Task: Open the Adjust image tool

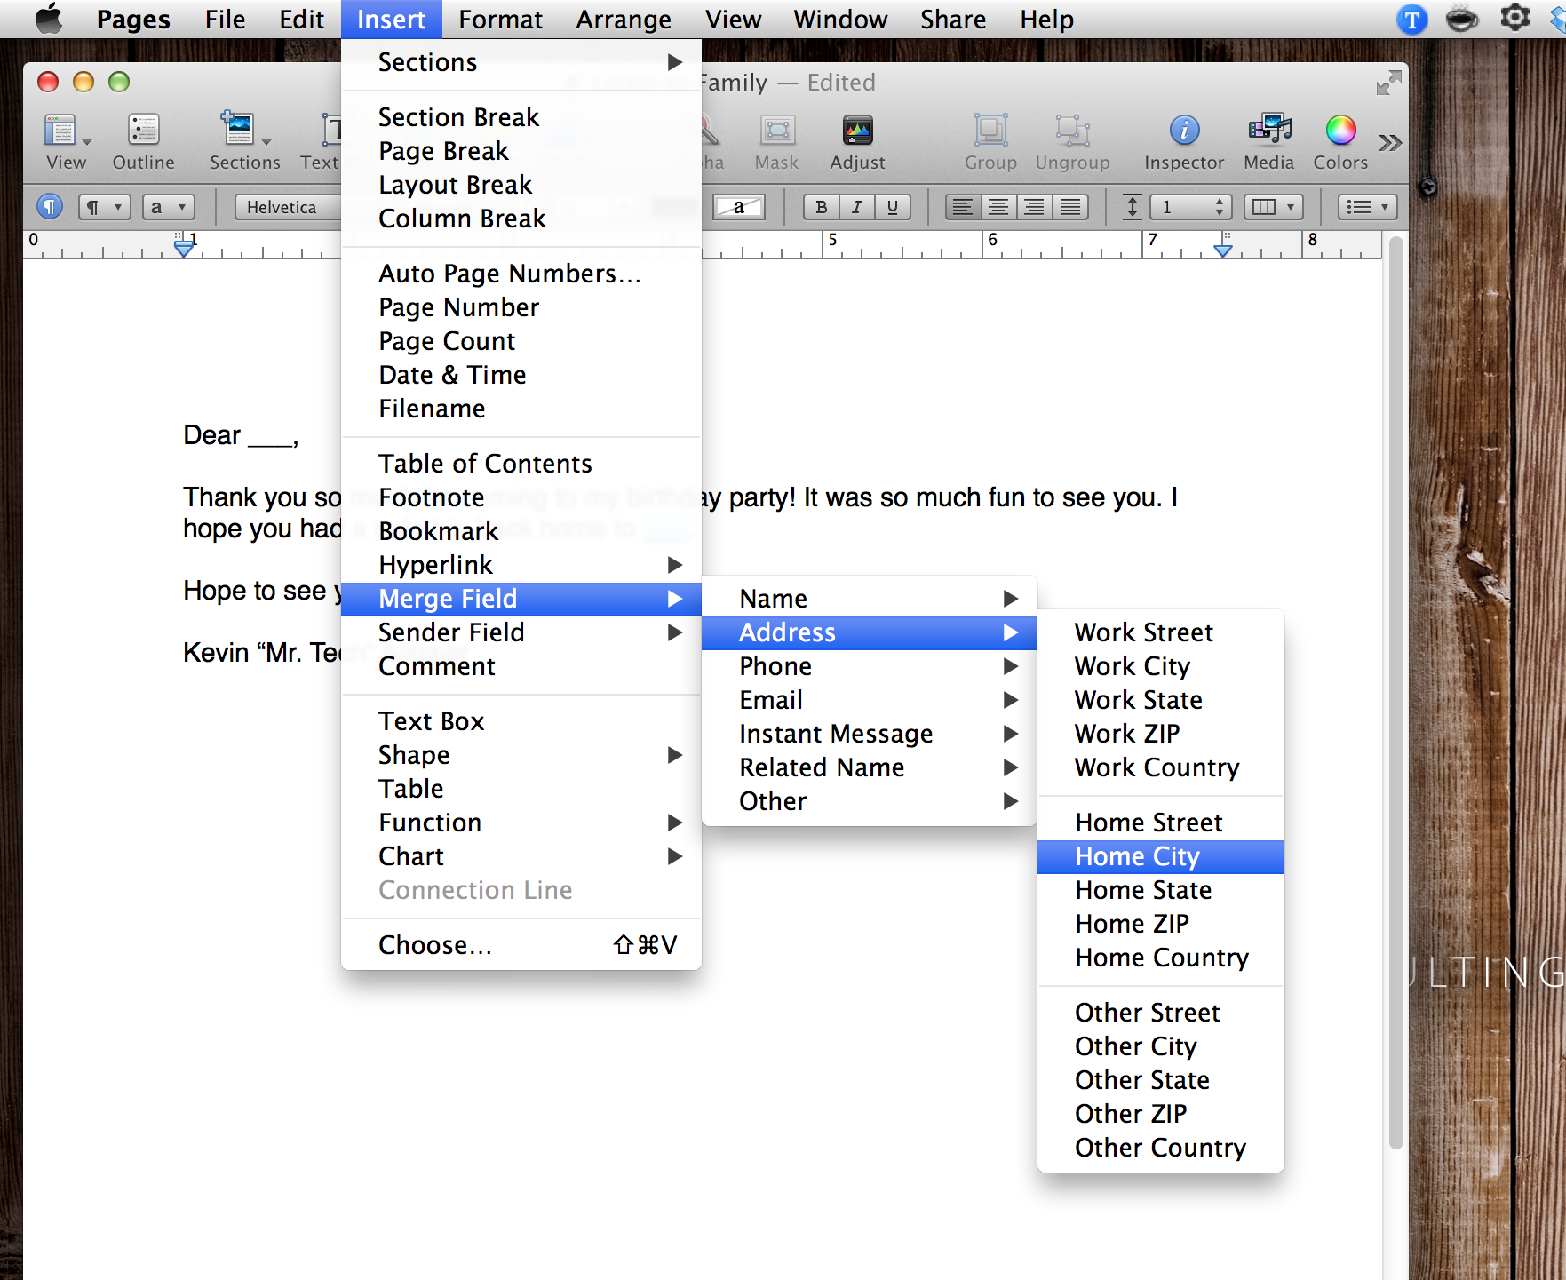Action: pyautogui.click(x=857, y=141)
